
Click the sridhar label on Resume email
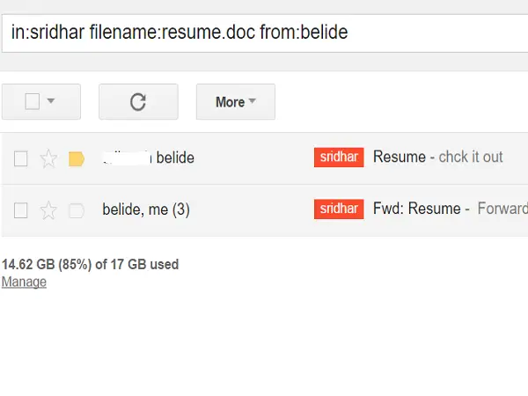(x=339, y=158)
